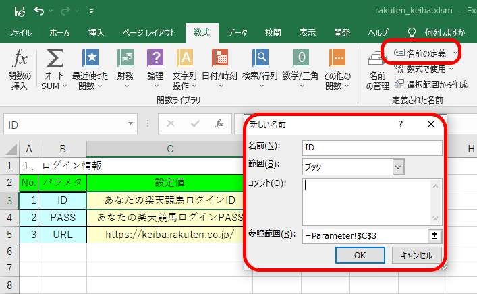
Task: Click the formula bar confirm checkmark icon
Action: 195,123
